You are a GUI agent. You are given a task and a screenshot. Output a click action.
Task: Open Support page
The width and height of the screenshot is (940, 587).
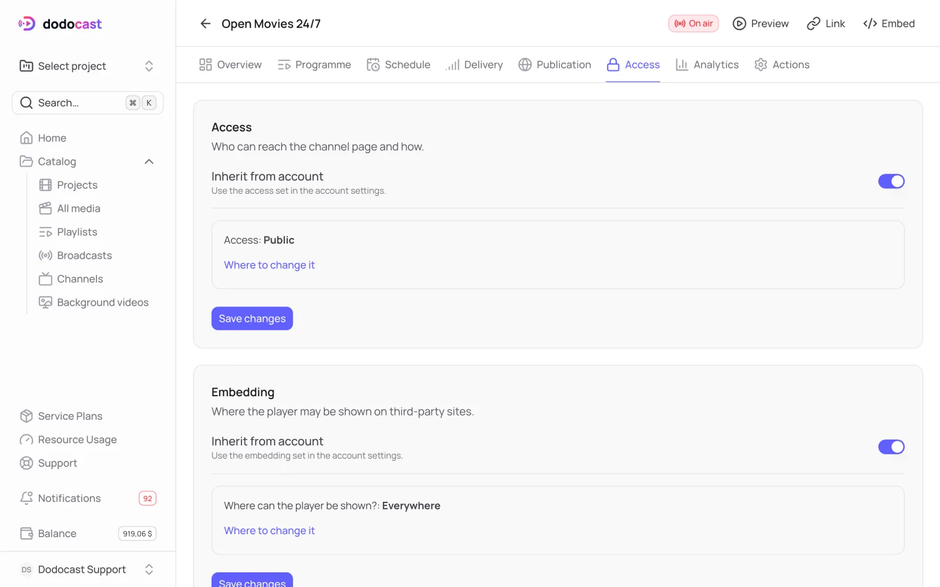[88, 463]
